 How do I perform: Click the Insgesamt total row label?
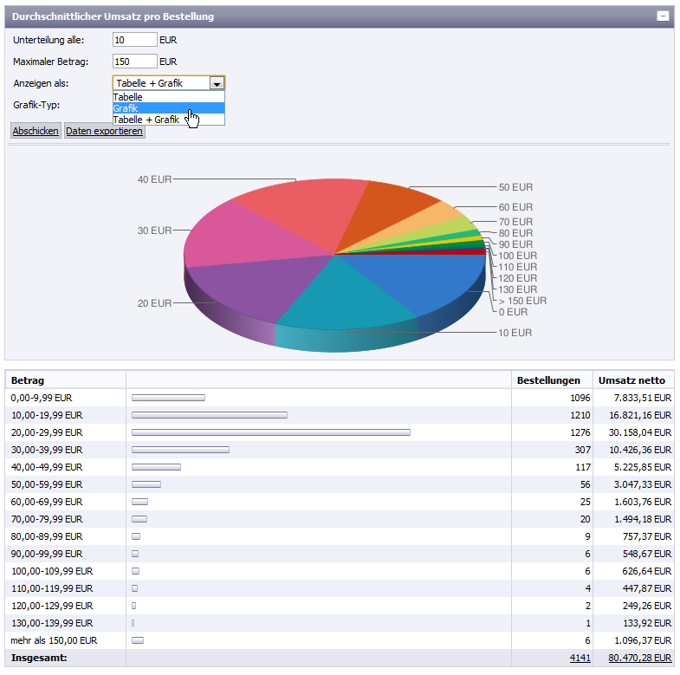39,658
